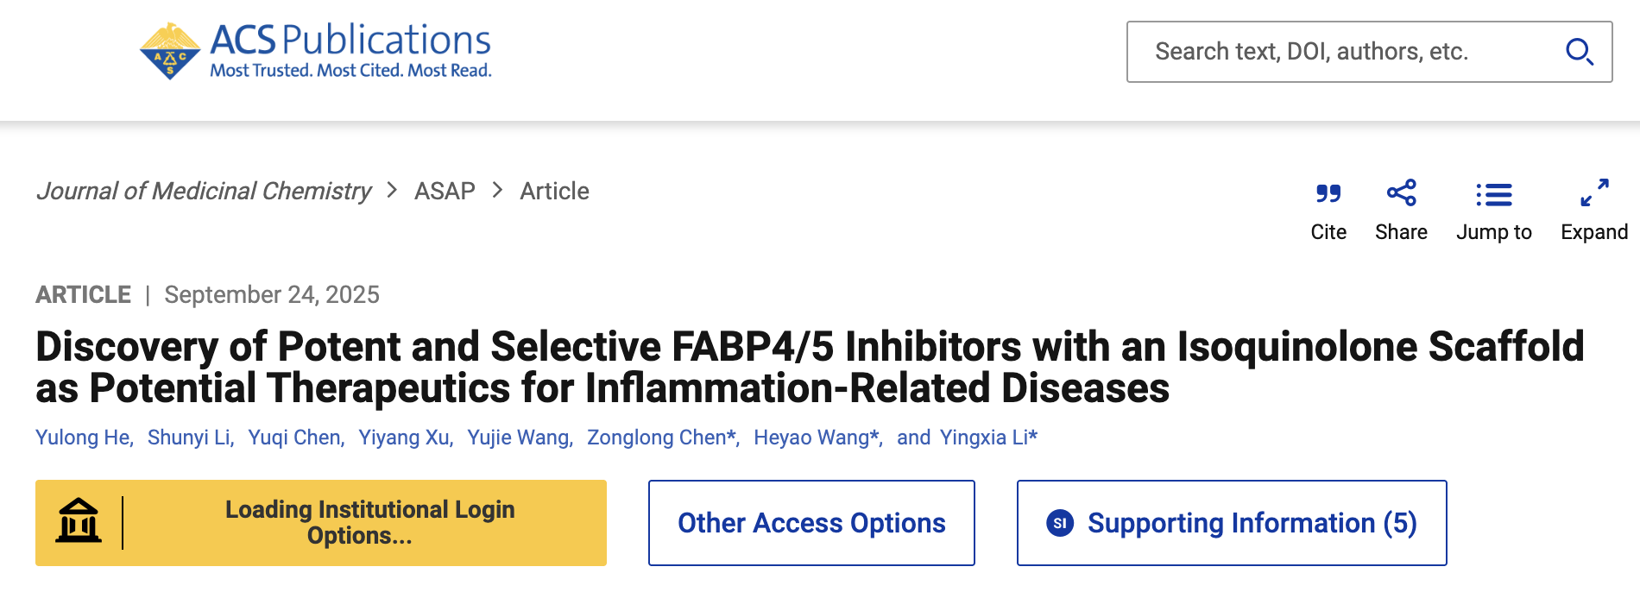Viewport: 1640px width, 592px height.
Task: Open Supporting Information (5)
Action: point(1252,523)
